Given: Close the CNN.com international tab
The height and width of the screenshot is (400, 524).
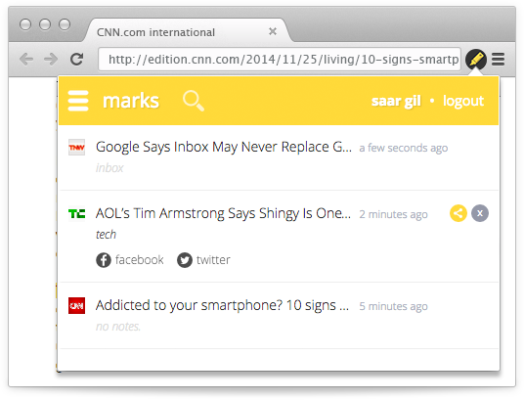Looking at the screenshot, I should pos(273,31).
